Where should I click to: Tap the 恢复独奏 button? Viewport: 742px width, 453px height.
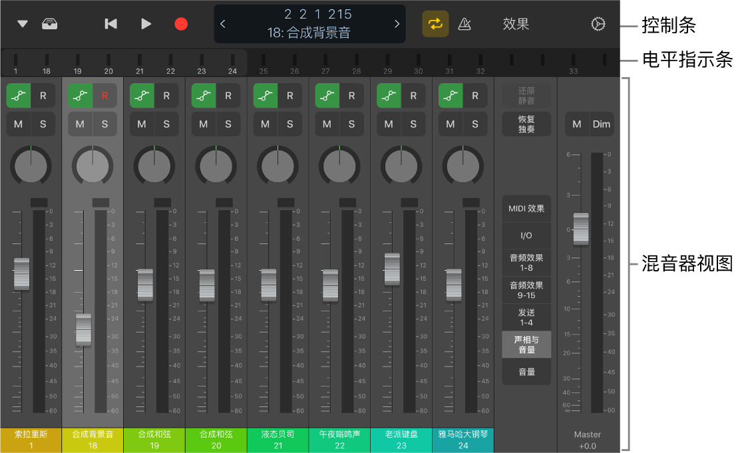point(526,124)
